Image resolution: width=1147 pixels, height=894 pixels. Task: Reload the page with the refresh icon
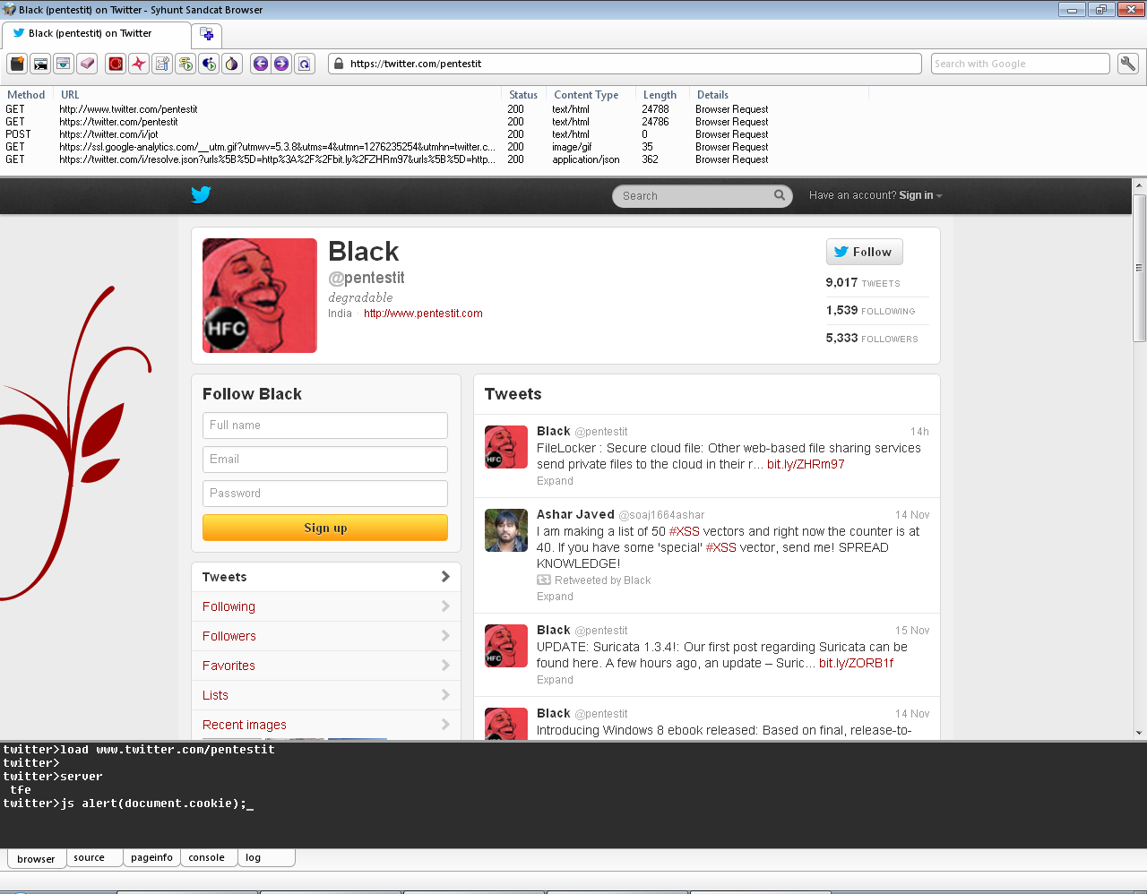[305, 64]
